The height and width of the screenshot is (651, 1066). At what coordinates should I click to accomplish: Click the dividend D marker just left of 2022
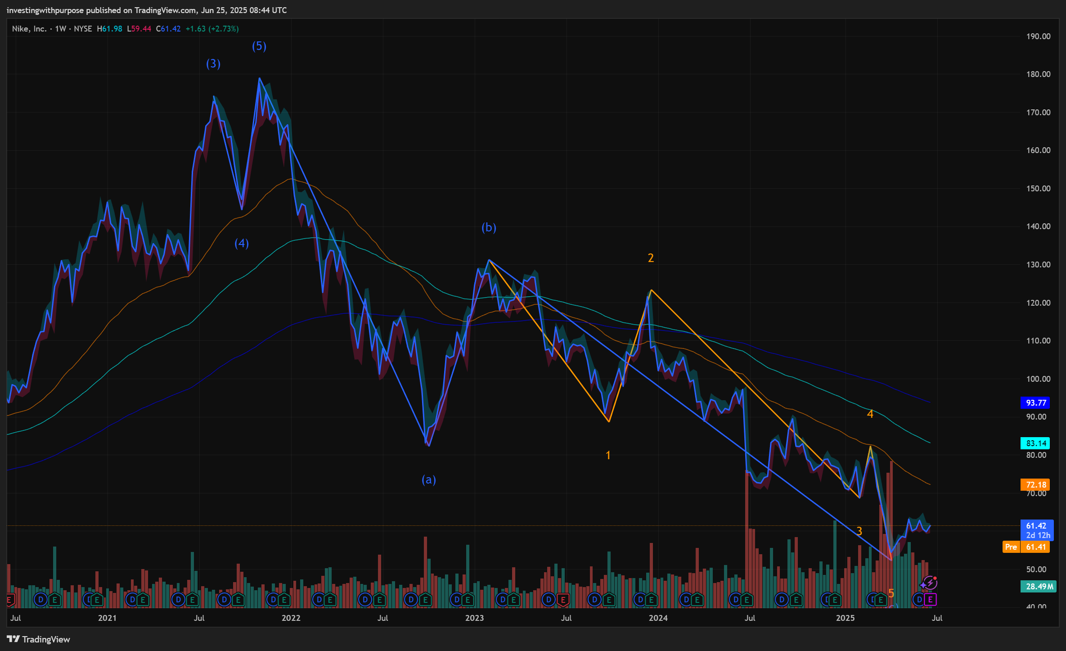click(273, 599)
